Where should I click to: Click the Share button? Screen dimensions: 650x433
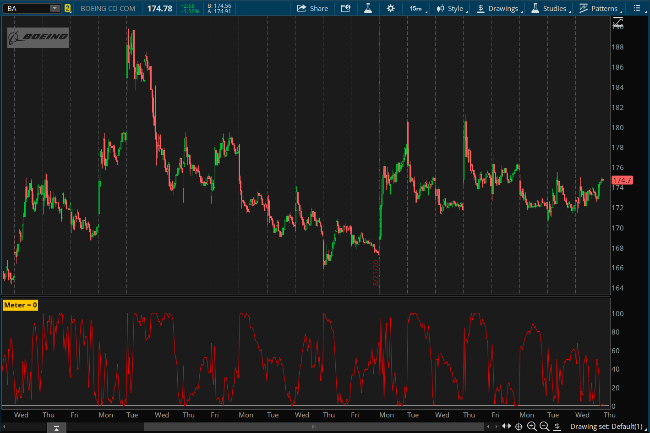[312, 8]
